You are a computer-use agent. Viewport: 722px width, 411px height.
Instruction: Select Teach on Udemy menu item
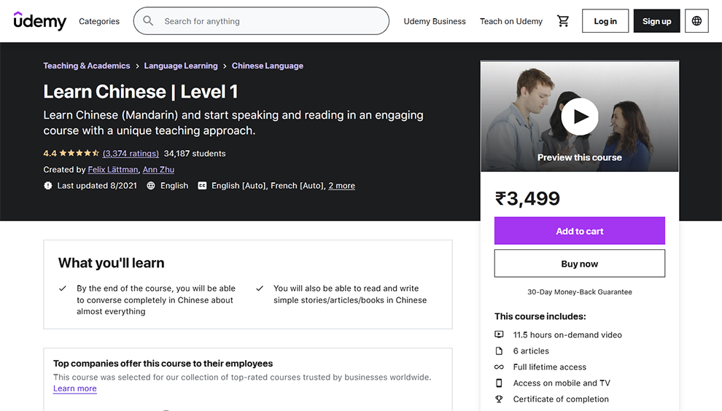click(x=511, y=21)
